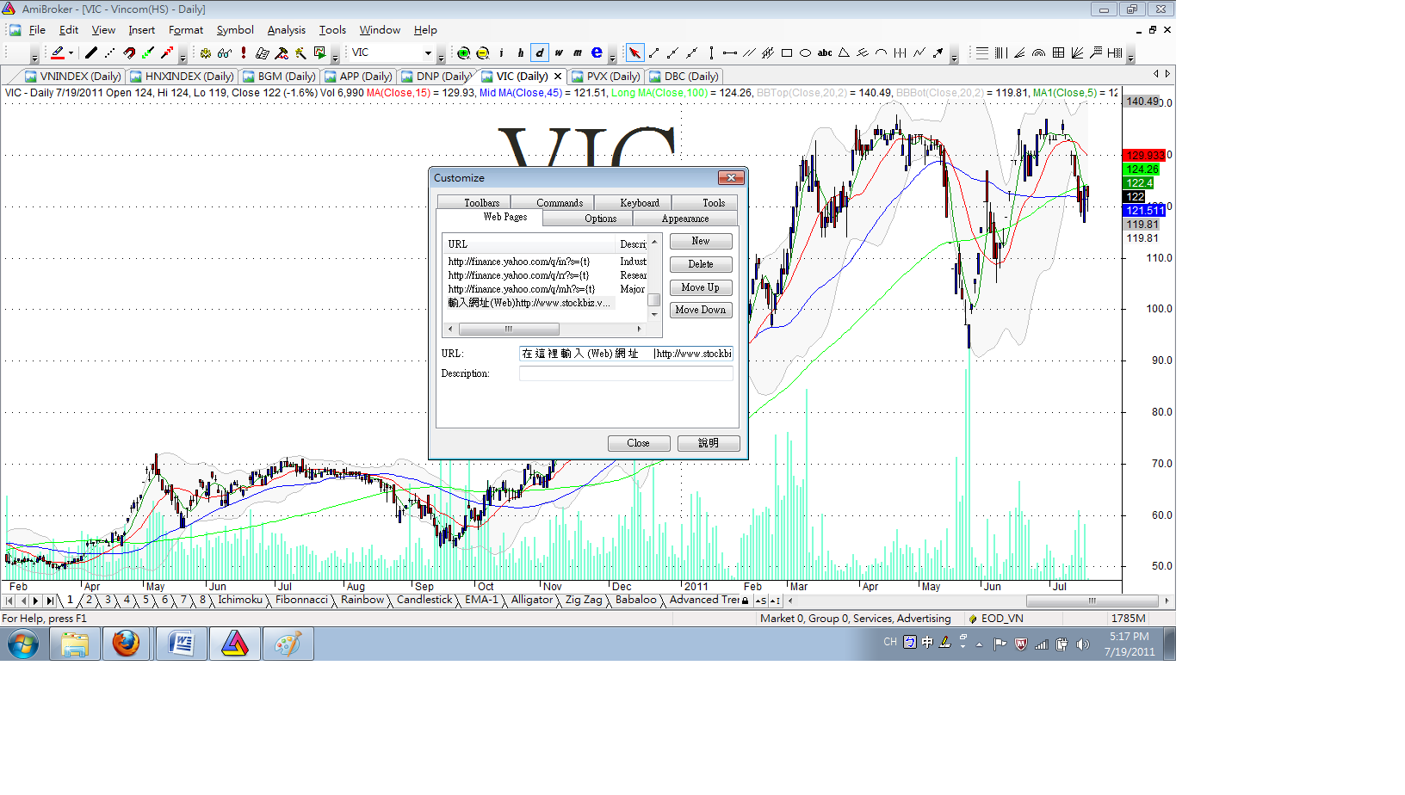Select the Candlestick sheet tab

[x=424, y=600]
